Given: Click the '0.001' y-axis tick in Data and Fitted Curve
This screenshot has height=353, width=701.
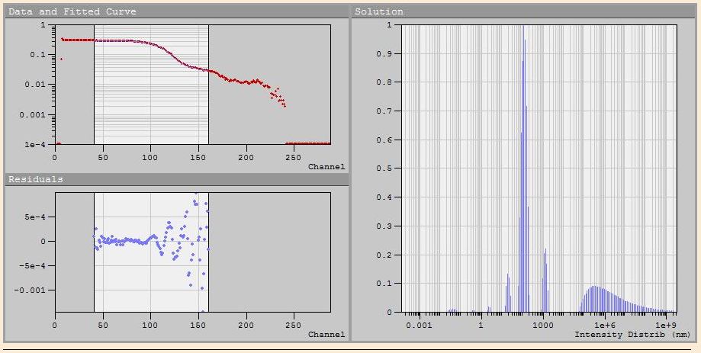Looking at the screenshot, I should click(32, 114).
